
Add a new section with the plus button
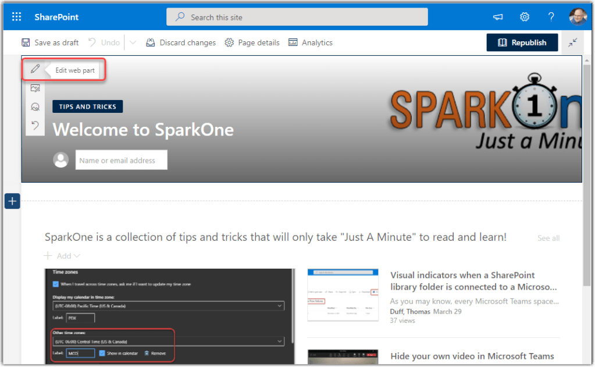point(12,201)
